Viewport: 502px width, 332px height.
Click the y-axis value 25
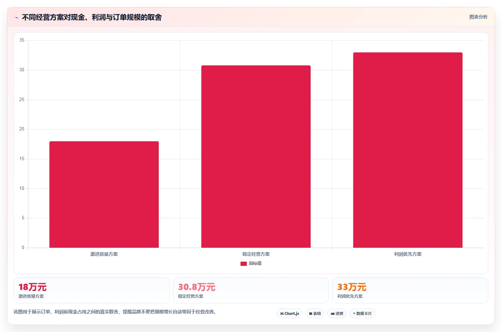(22, 100)
